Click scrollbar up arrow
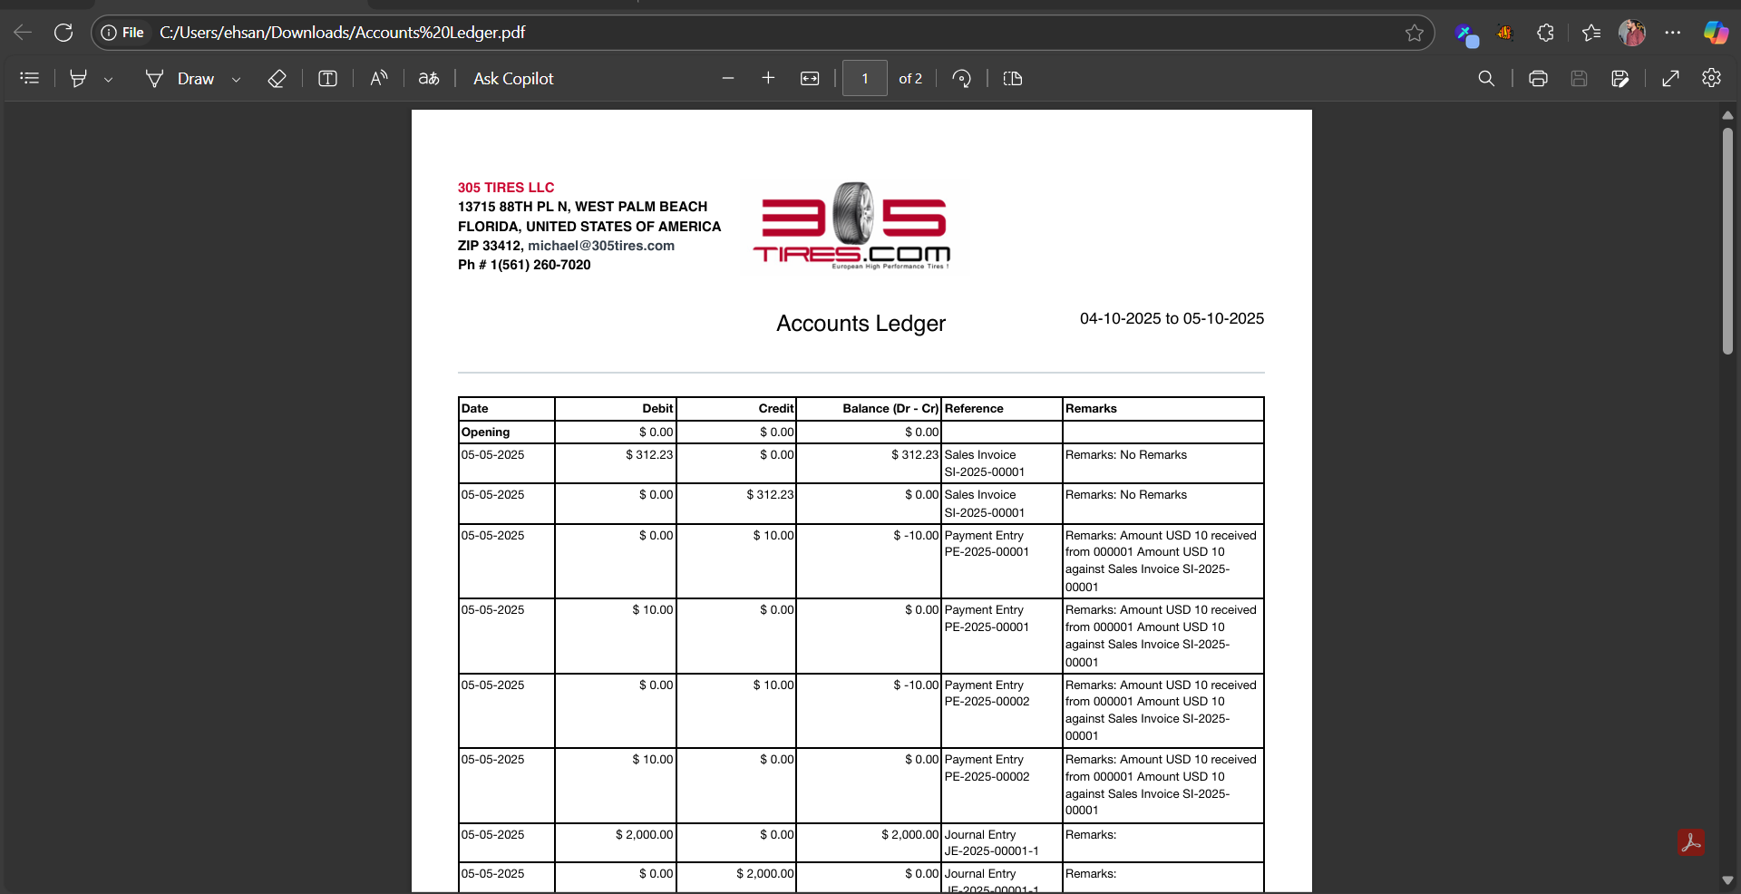 (x=1727, y=115)
